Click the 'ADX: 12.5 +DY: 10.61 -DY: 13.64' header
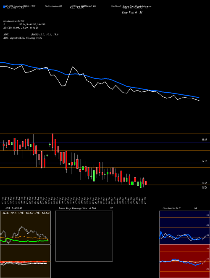 [25, 213]
